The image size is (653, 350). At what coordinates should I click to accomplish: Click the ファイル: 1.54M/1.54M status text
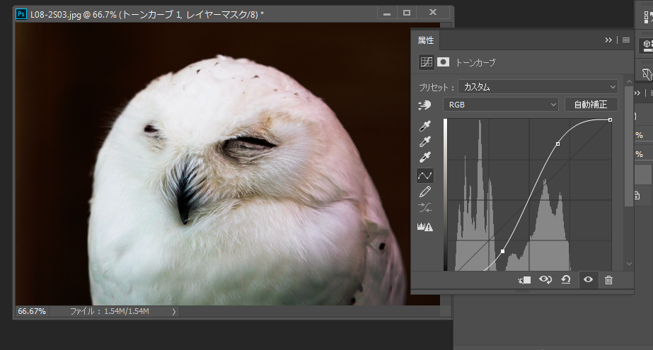tap(110, 311)
